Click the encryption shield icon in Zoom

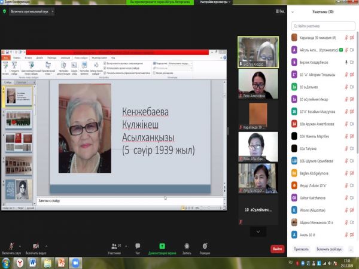tap(4, 11)
